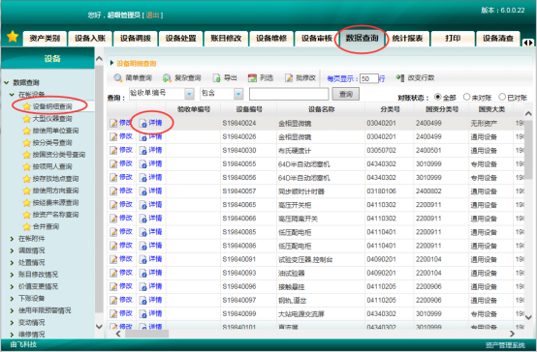This screenshot has width=537, height=352.
Task: Open the 验收单编号 query field dropdown
Action: 189,94
